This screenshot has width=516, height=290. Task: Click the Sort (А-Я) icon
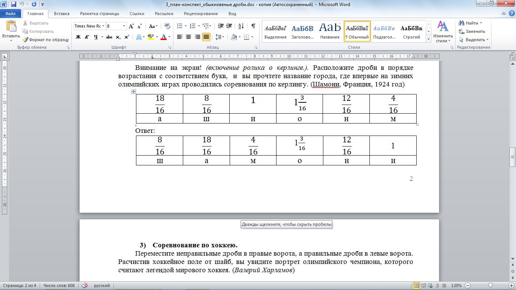[241, 26]
